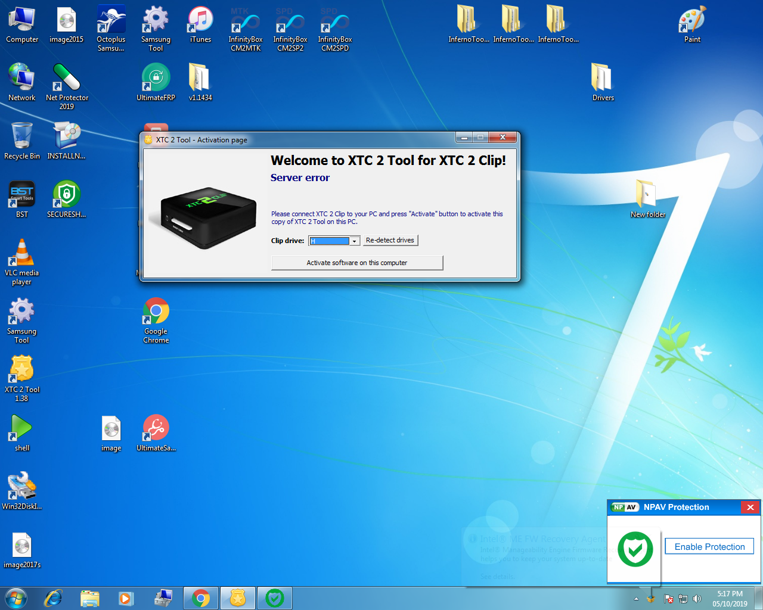The width and height of the screenshot is (763, 610).
Task: Click Re-detect drives button
Action: click(390, 240)
